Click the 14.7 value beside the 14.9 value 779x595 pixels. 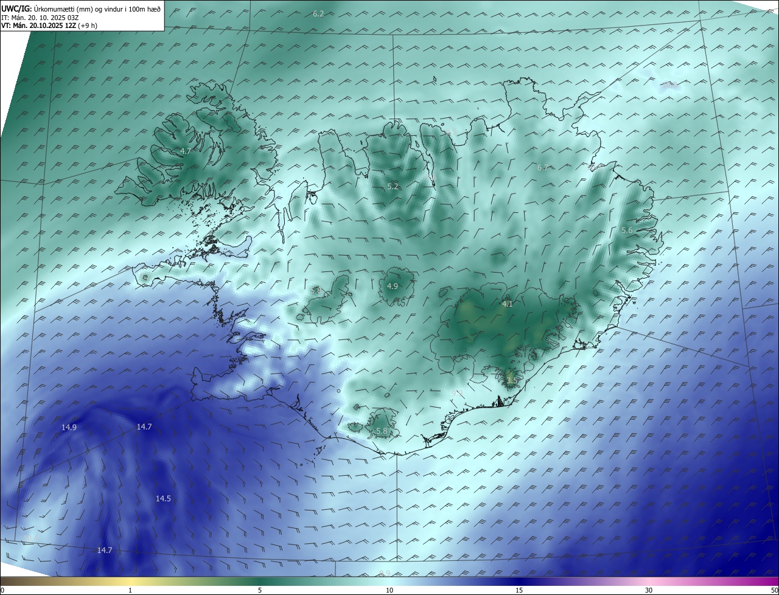[x=144, y=427]
